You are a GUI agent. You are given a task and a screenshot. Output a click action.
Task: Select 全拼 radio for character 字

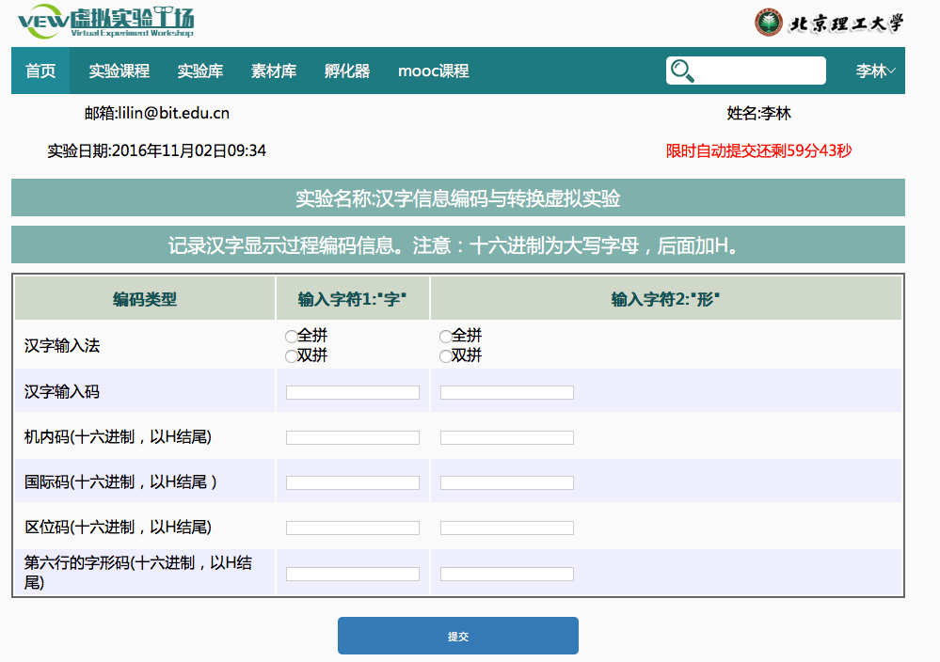291,337
